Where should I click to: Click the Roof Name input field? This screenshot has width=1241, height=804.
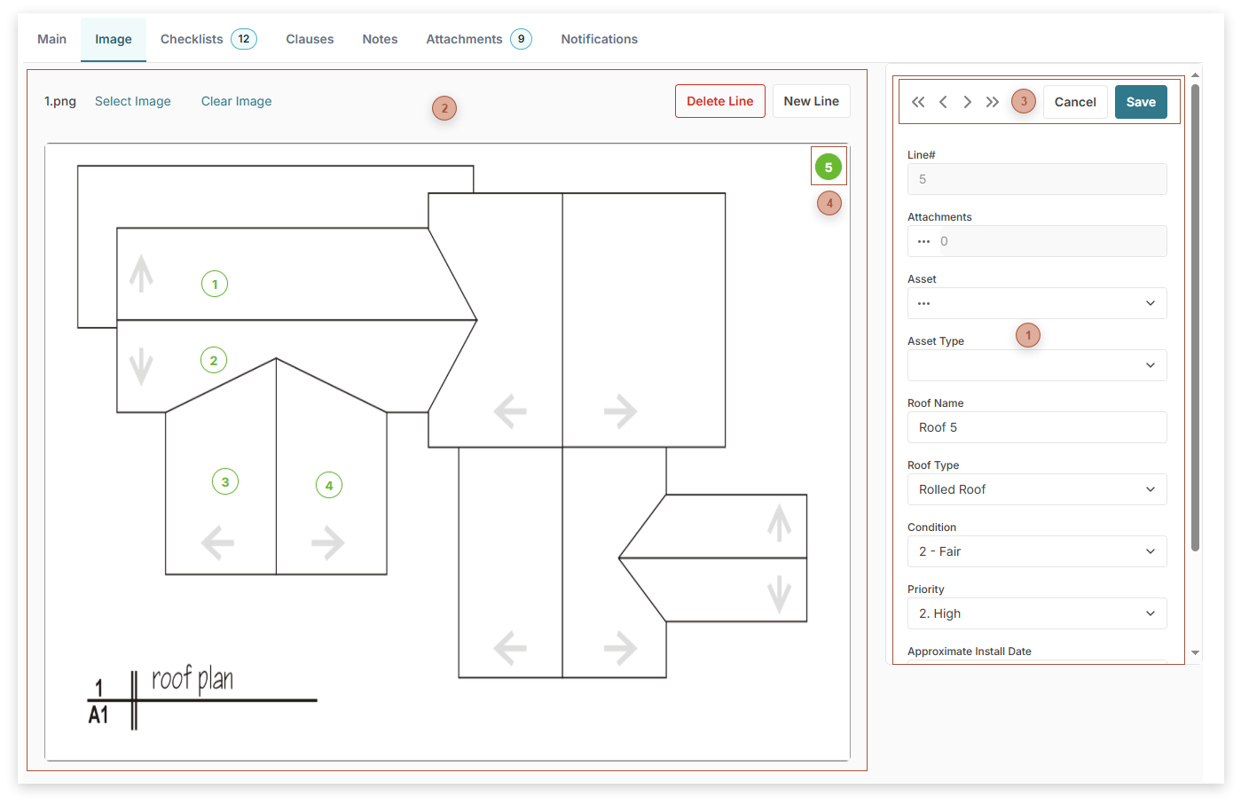[x=1036, y=427]
